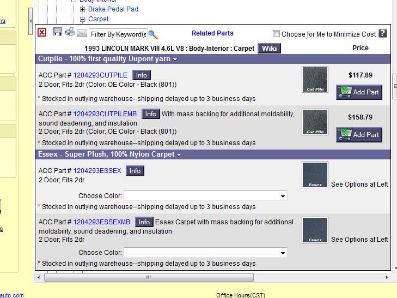Screen dimensions: 397x298
Task: Click in the Filter By Keyword field
Action: pyautogui.click(x=118, y=34)
